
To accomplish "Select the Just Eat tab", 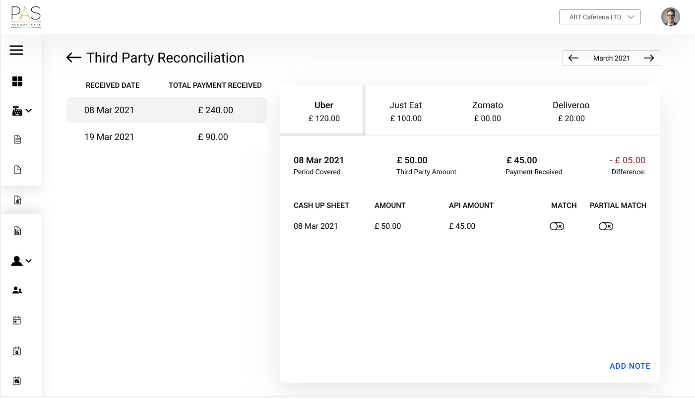I will coord(406,111).
